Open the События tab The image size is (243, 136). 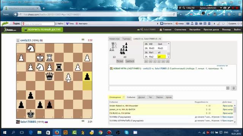pyautogui.click(x=131, y=97)
